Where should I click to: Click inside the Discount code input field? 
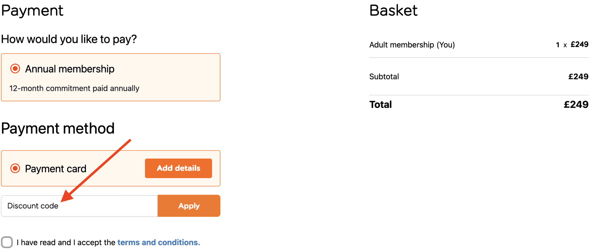coord(78,206)
